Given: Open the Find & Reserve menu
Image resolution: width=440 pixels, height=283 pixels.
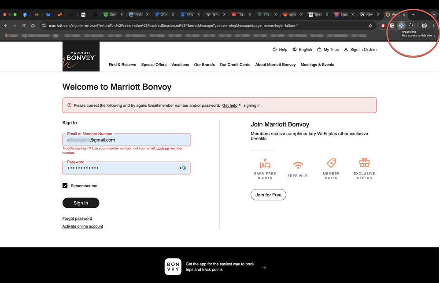Looking at the screenshot, I should click(122, 65).
